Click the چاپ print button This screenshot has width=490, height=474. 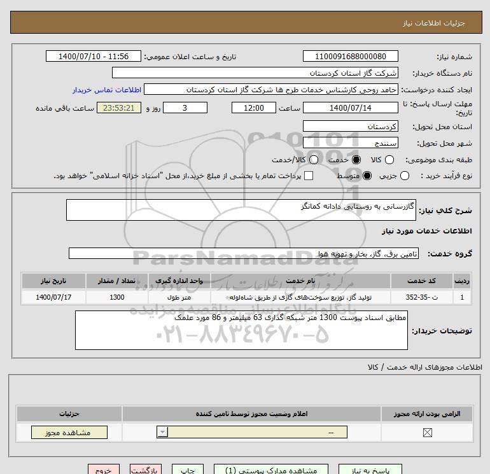click(188, 470)
